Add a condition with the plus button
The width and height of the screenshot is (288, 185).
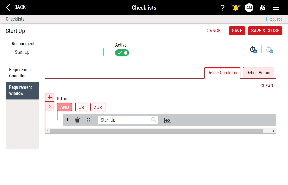[x=50, y=97]
